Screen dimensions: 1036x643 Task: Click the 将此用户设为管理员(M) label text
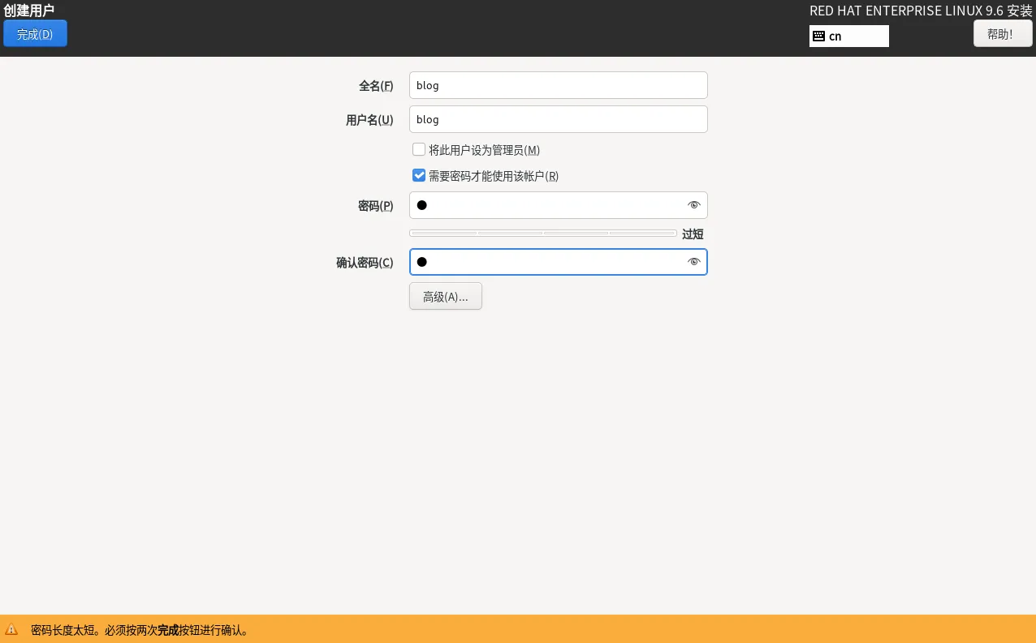click(x=484, y=150)
